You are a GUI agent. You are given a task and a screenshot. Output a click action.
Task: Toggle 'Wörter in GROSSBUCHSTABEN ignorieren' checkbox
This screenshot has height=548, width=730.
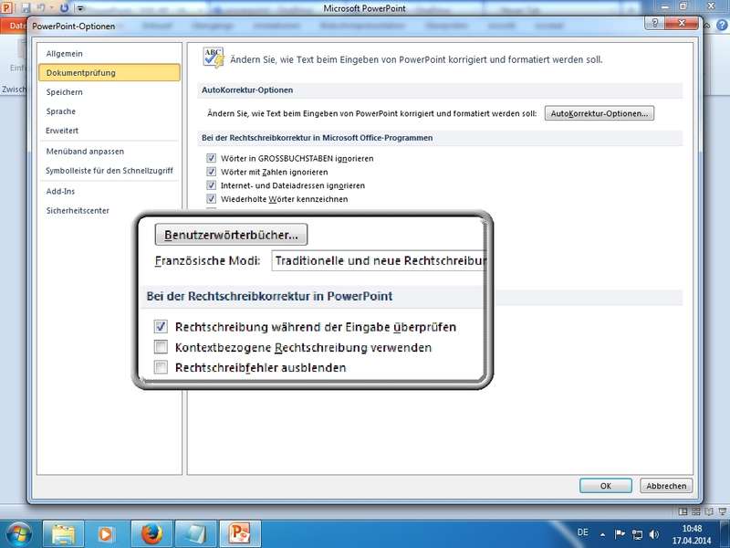pos(212,158)
